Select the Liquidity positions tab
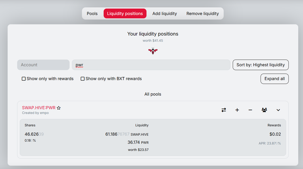Image resolution: width=303 pixels, height=169 pixels. click(x=125, y=13)
